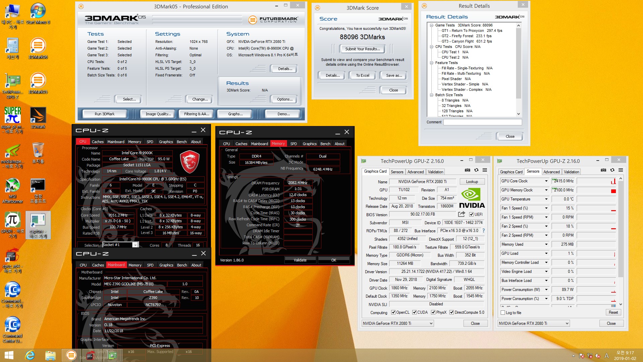Open the 3DMark05 desktop shortcut

pos(38,83)
